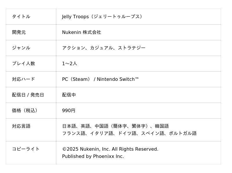Select the 配信中 status text
Screen dimensions: 232x173
(69, 95)
